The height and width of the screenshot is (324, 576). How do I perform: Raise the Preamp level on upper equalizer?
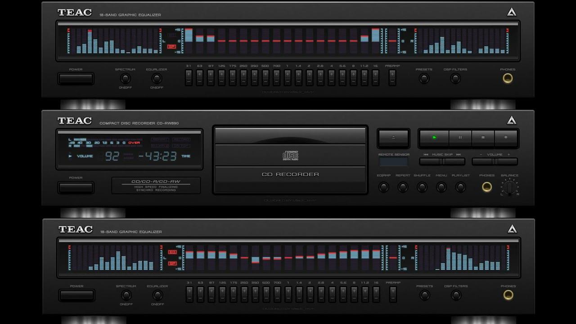point(392,74)
